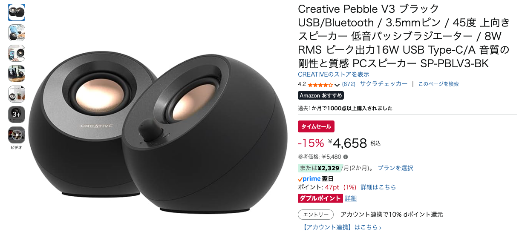
Task: Click the プランを選択 link
Action: click(395, 168)
